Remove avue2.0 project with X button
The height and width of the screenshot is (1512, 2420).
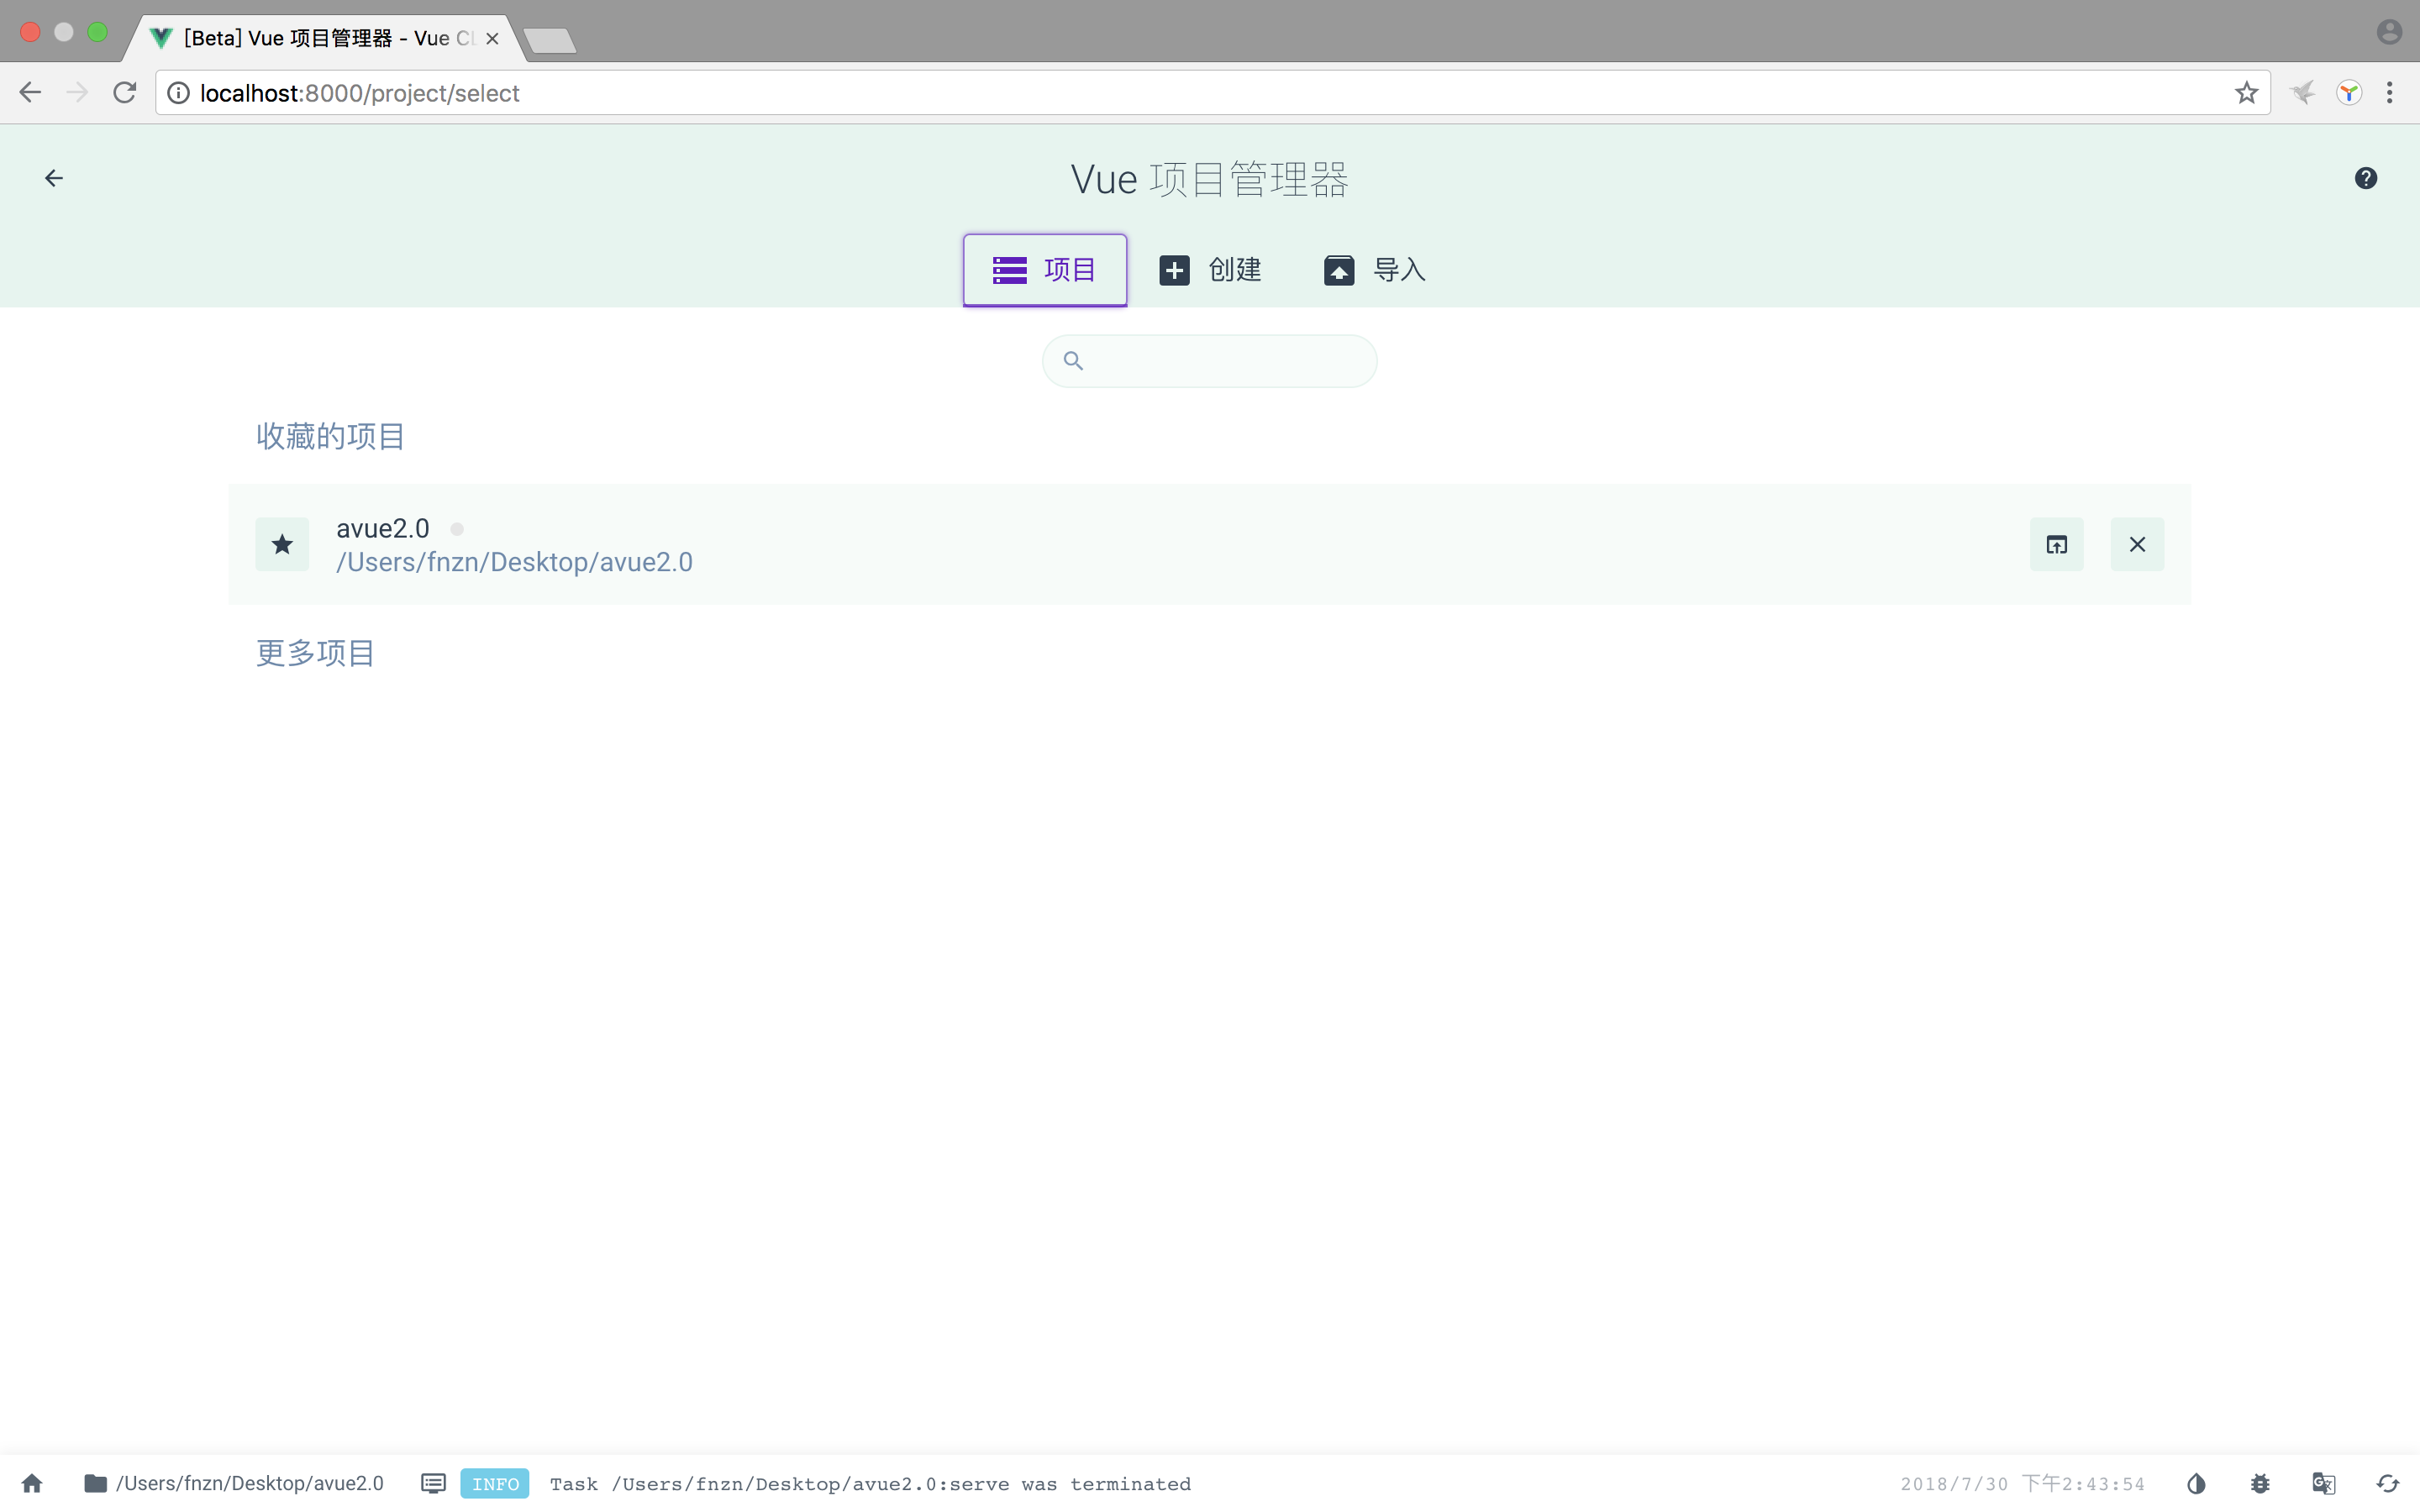coord(2137,544)
